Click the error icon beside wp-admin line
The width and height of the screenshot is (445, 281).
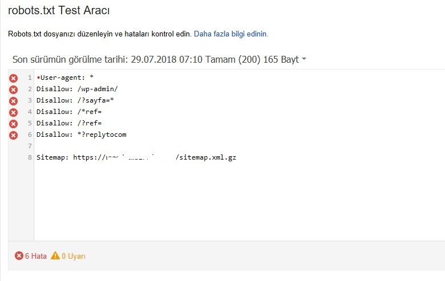pyautogui.click(x=13, y=89)
